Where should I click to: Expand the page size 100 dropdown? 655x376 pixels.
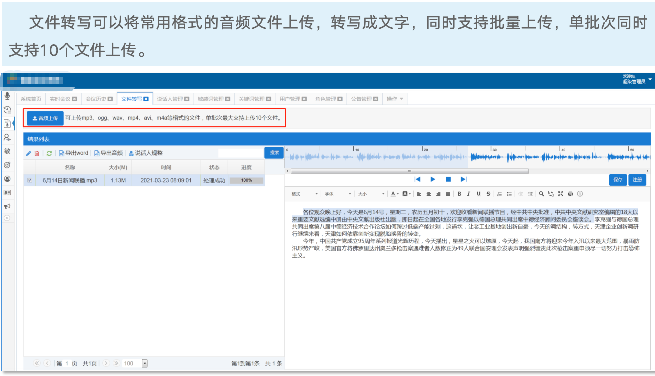145,363
